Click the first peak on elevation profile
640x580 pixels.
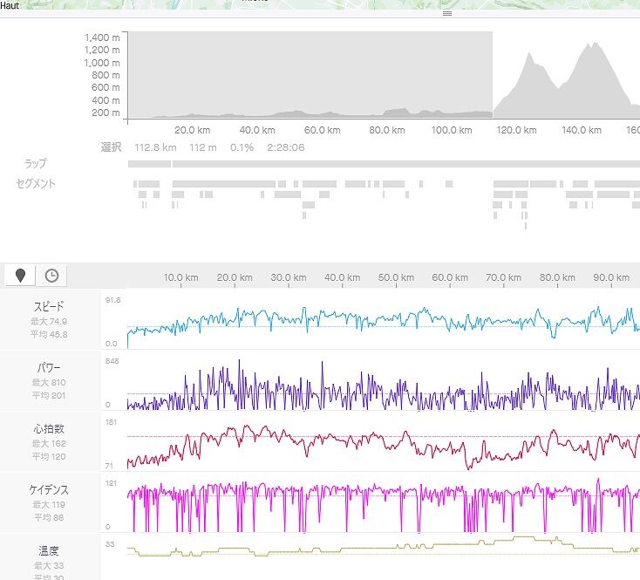pyautogui.click(x=530, y=53)
